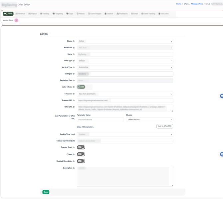
Task: Toggle the Make Infinite switch
Action: [x=81, y=87]
